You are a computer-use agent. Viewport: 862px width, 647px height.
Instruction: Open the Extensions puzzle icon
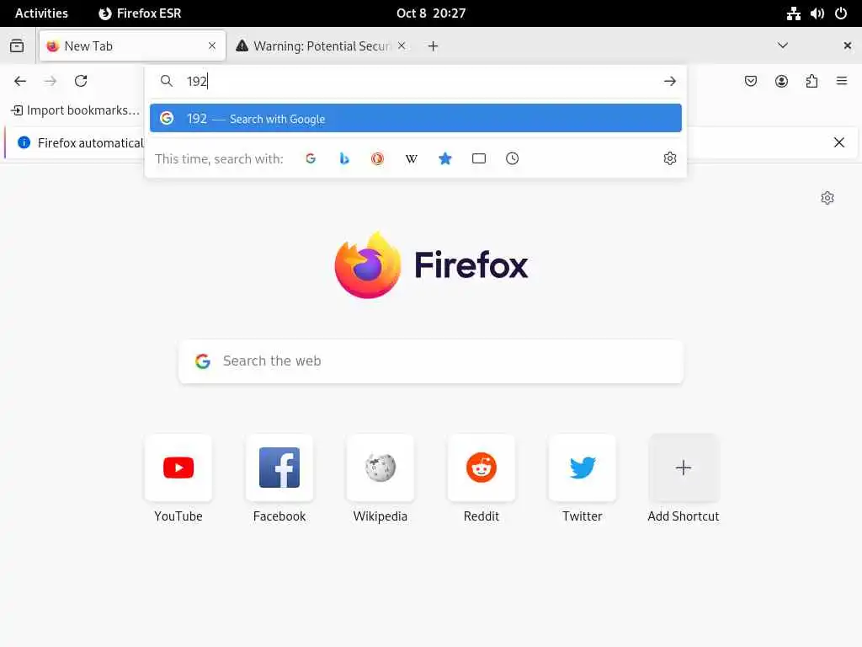point(811,81)
